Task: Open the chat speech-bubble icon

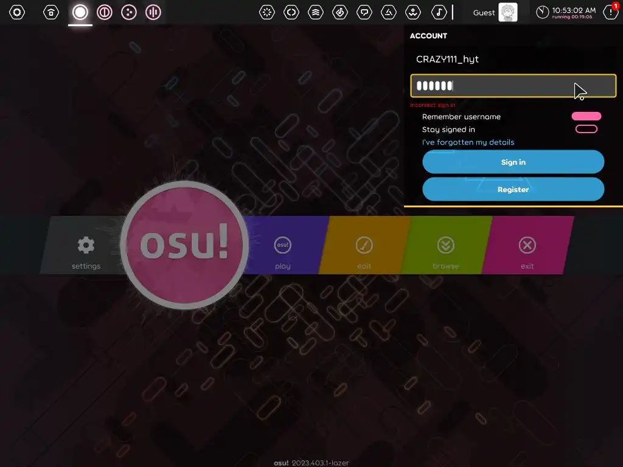Action: point(364,12)
